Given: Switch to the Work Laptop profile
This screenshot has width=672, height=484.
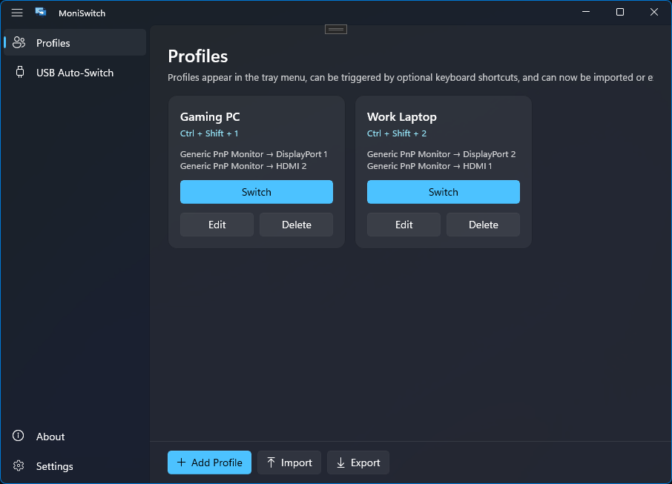Looking at the screenshot, I should point(443,192).
